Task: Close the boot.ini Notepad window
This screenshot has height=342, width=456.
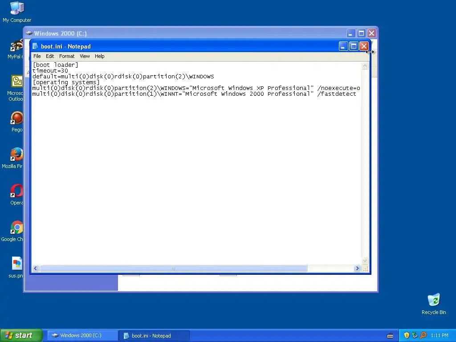Action: tap(364, 46)
